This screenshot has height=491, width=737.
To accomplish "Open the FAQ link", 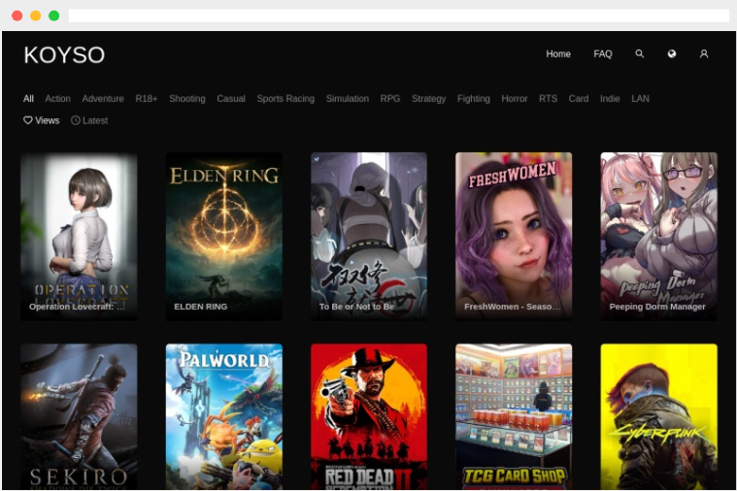I will pyautogui.click(x=603, y=54).
